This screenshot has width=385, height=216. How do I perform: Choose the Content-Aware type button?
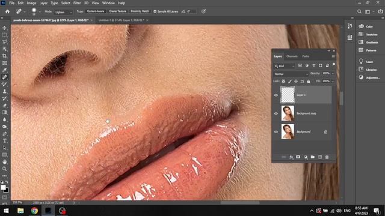[x=96, y=11]
